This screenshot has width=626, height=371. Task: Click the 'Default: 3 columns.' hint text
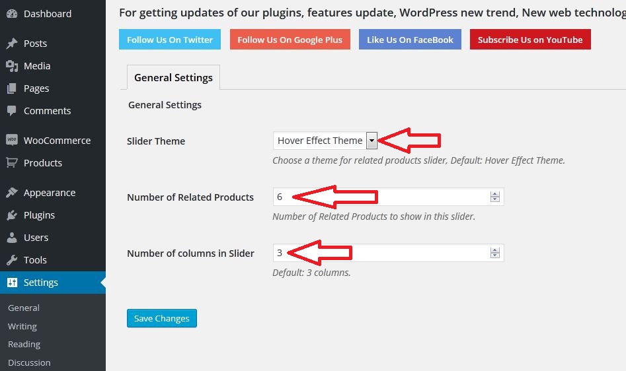pyautogui.click(x=311, y=273)
